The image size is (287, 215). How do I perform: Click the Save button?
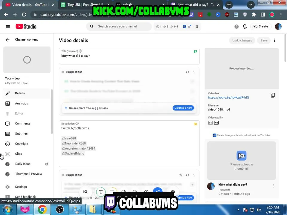pos(264,40)
